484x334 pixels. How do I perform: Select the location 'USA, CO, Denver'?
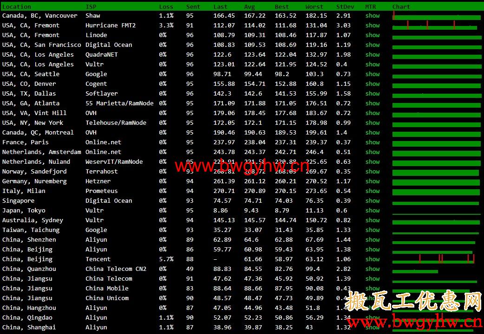(29, 83)
